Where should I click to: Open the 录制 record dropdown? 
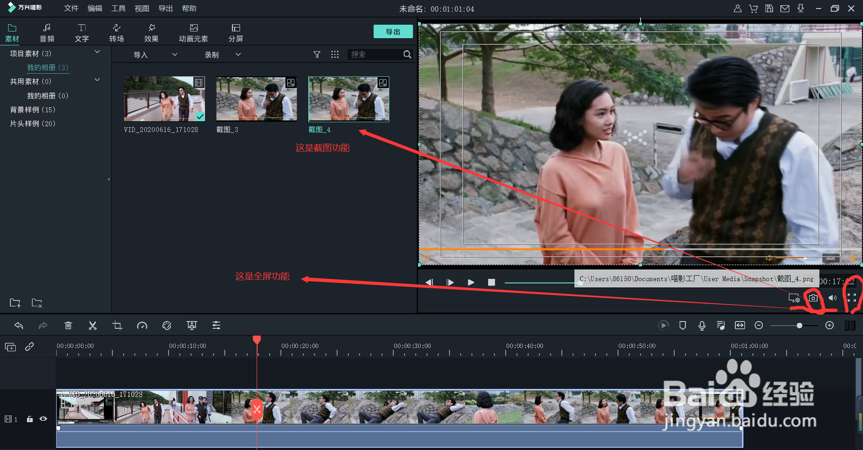pos(222,55)
